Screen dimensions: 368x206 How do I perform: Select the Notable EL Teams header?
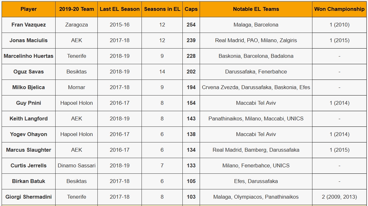click(256, 9)
